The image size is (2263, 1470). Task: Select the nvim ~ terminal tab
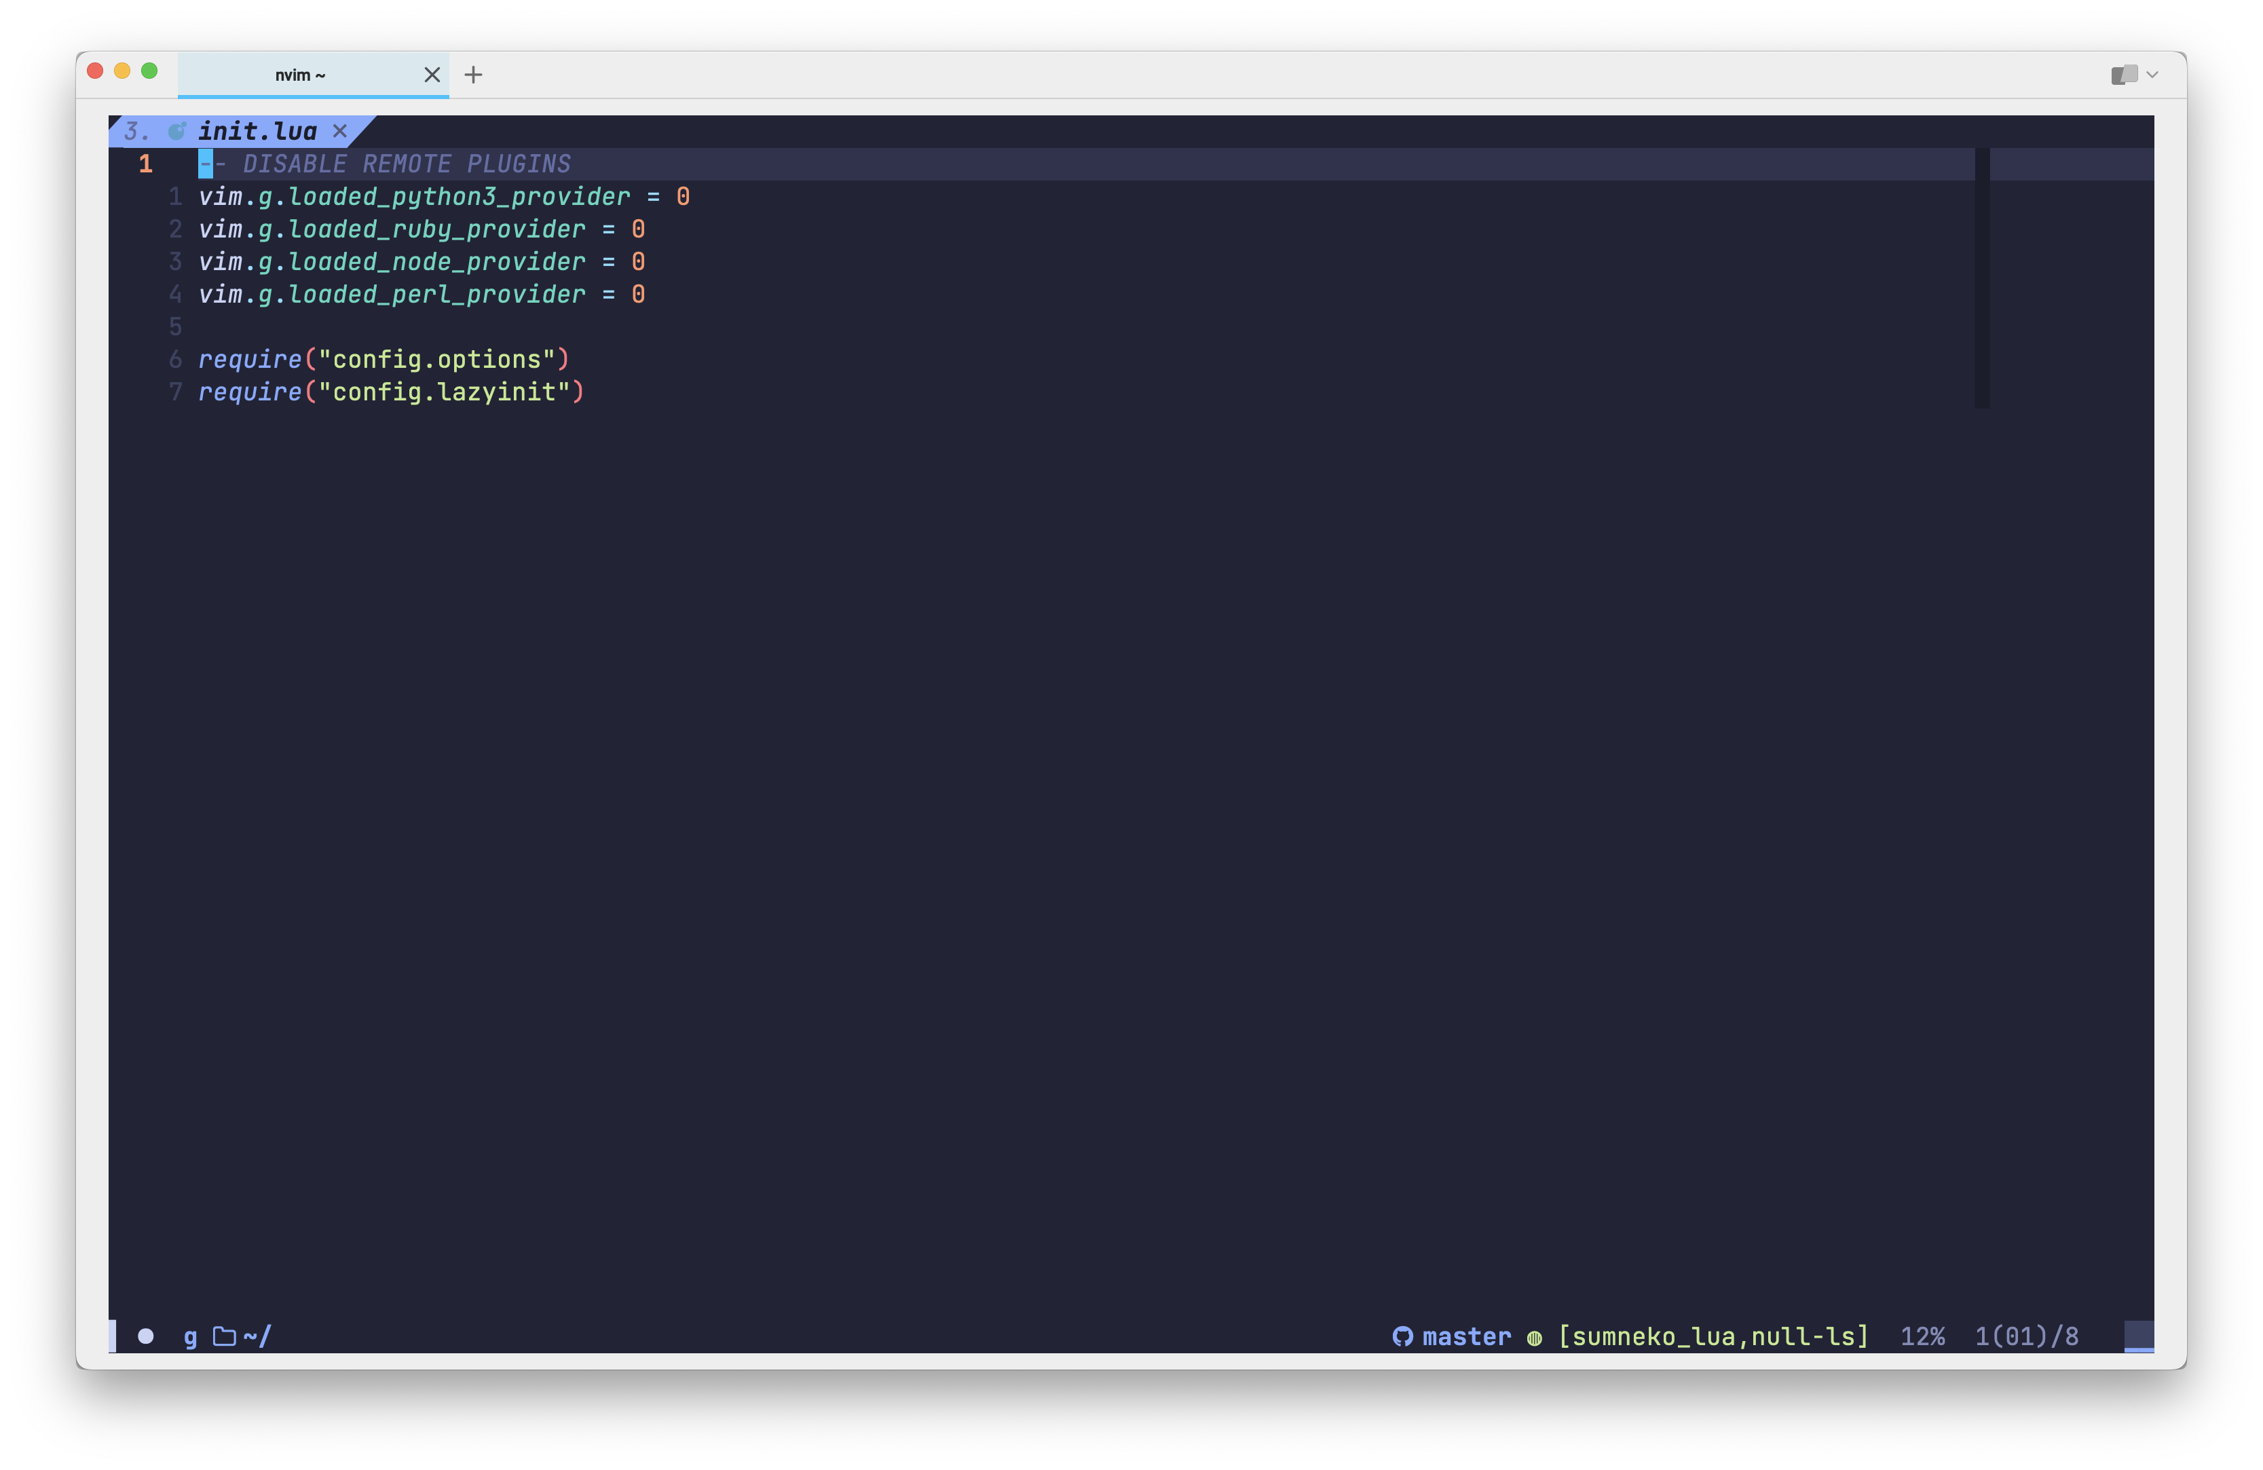[299, 74]
